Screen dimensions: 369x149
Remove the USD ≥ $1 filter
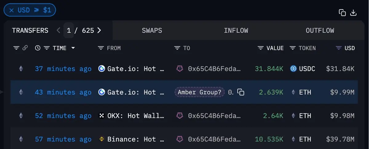pos(11,10)
